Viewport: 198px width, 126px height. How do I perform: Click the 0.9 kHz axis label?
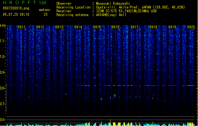pyautogui.click(x=3, y=72)
